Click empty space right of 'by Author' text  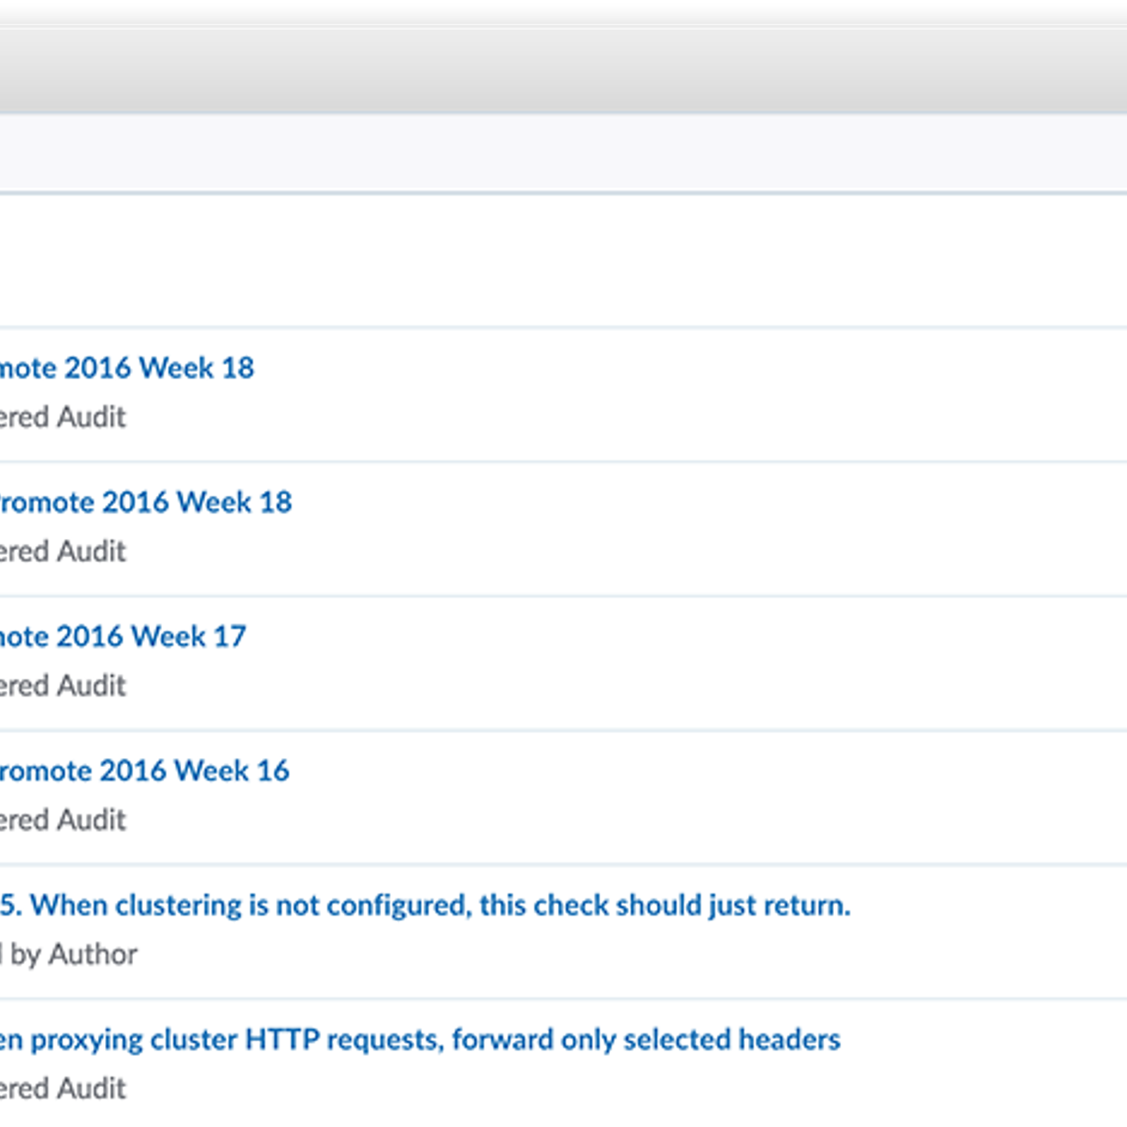[563, 954]
